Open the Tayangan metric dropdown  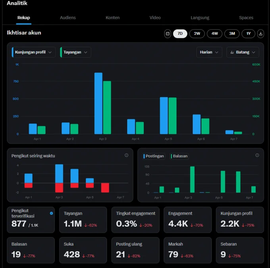click(75, 52)
